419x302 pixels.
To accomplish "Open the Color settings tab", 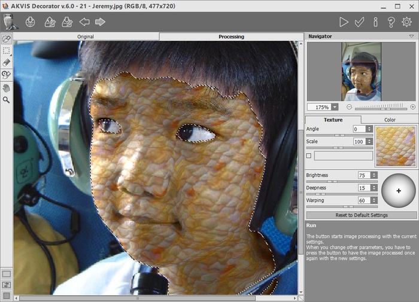I will point(390,120).
